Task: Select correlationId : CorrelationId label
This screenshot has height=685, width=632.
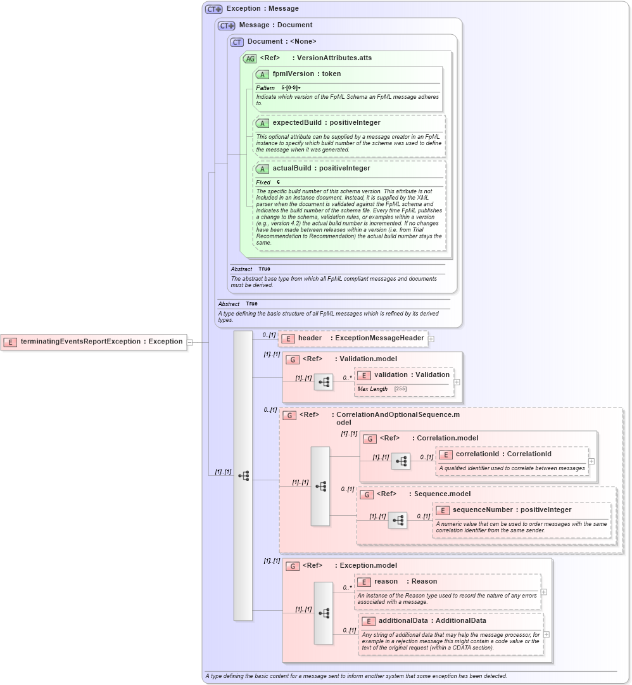Action: point(503,454)
